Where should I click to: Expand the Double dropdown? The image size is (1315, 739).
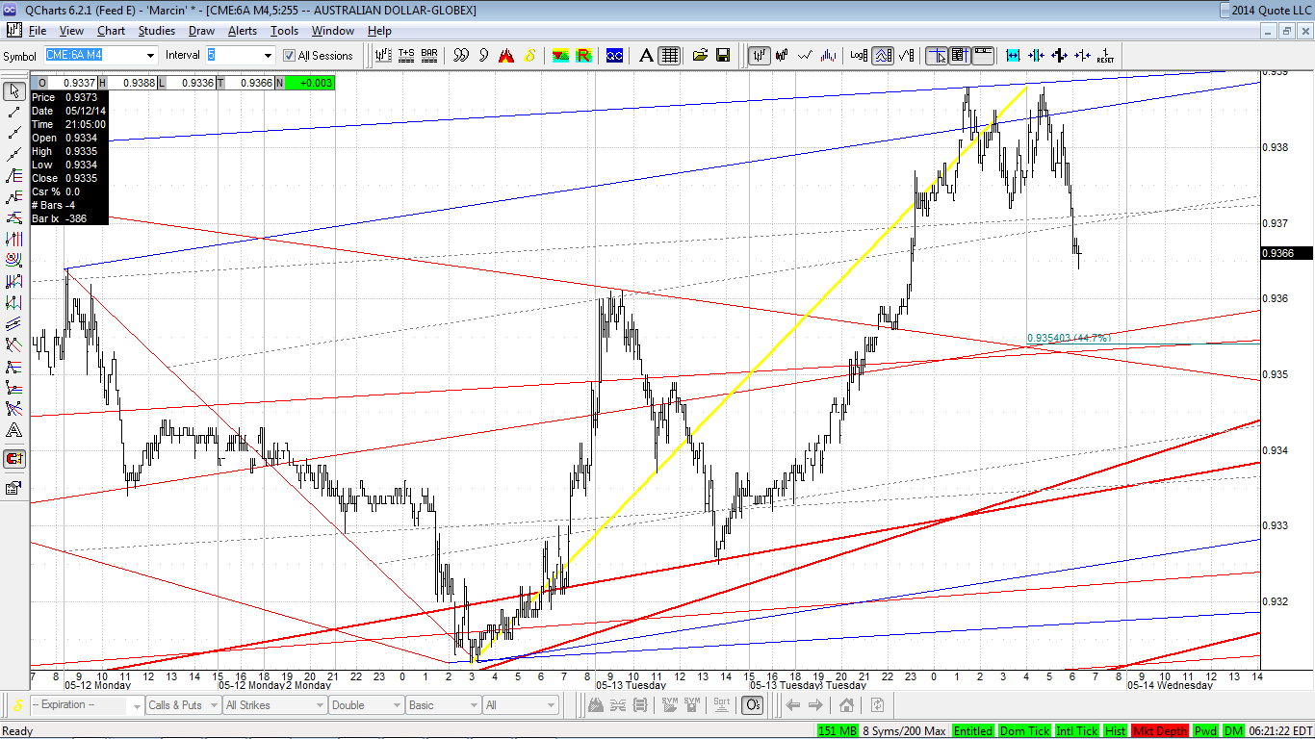398,705
